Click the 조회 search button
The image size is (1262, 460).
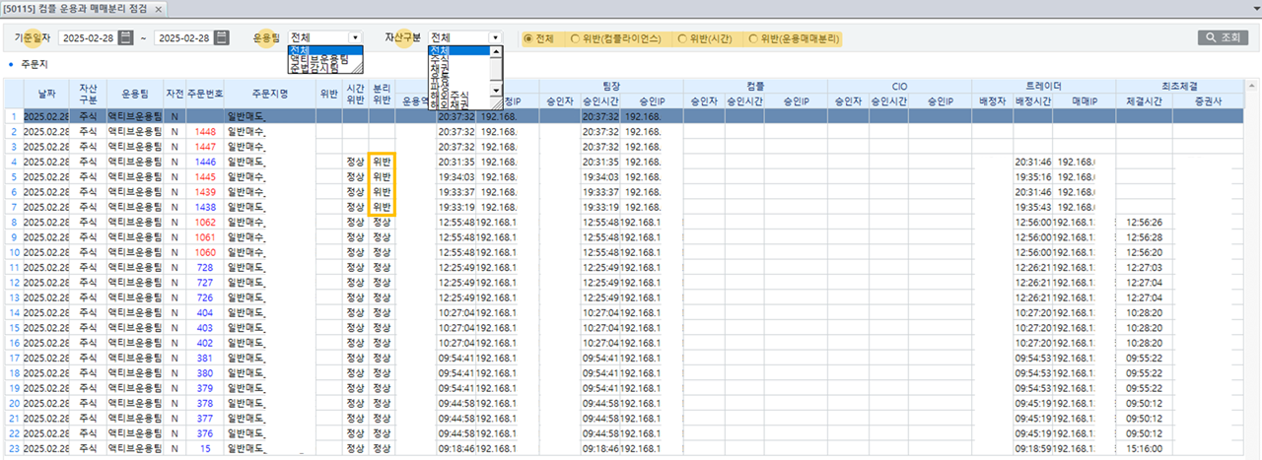tap(1223, 38)
